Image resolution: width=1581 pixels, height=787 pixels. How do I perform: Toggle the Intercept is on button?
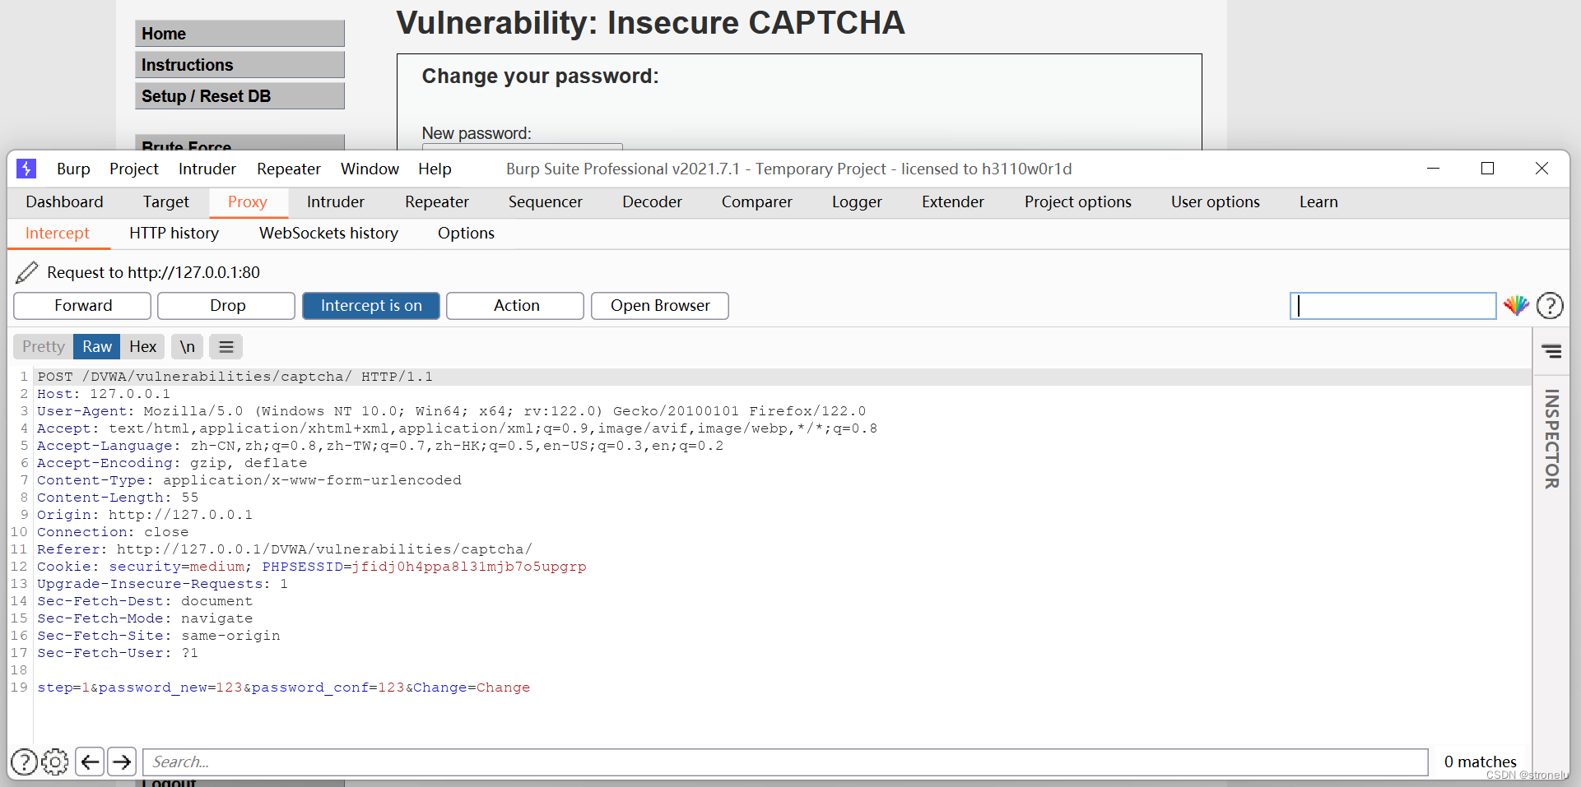tap(371, 306)
